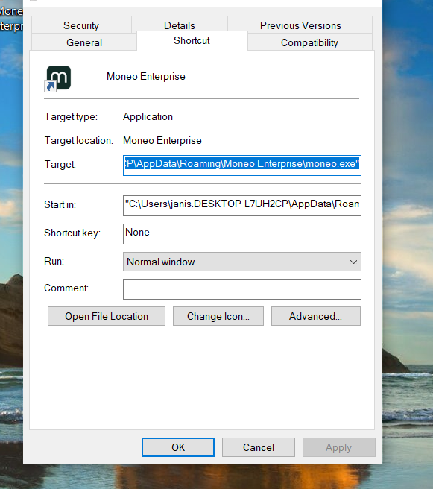
Task: Open the Details tab
Action: [180, 25]
